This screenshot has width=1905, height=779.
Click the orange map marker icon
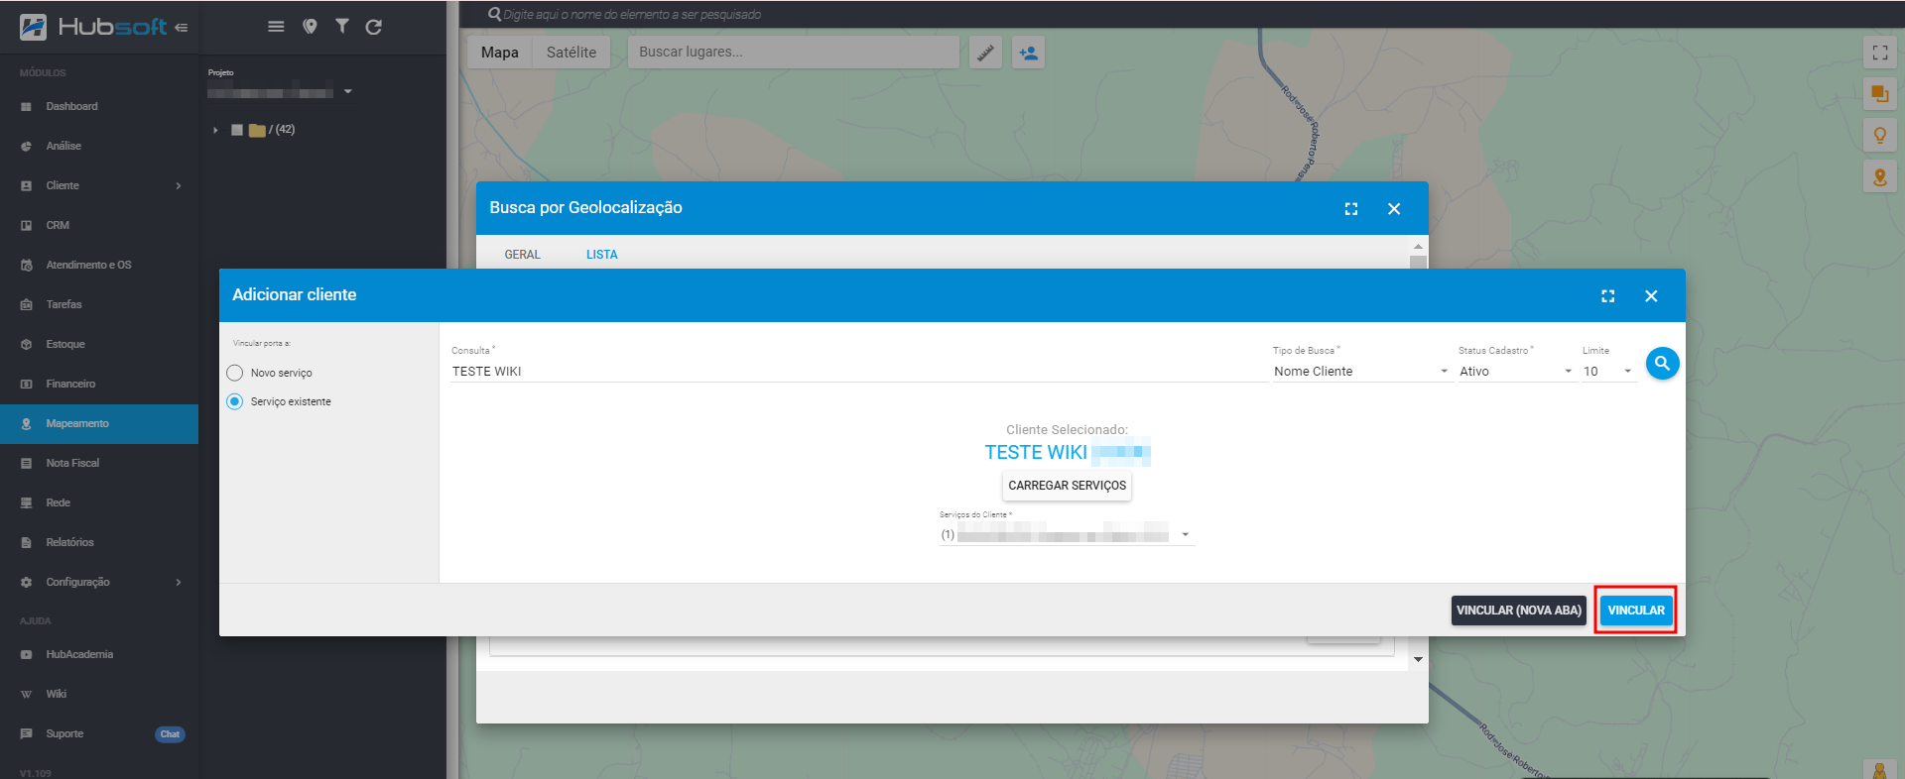(1879, 176)
